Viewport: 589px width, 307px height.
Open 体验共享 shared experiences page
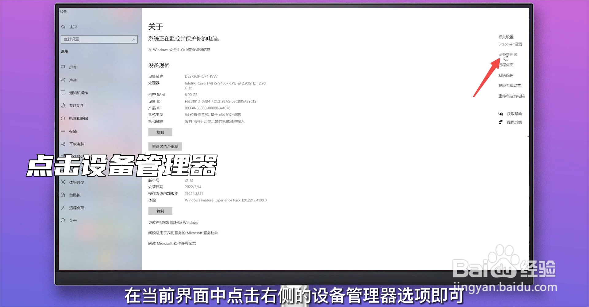(76, 182)
